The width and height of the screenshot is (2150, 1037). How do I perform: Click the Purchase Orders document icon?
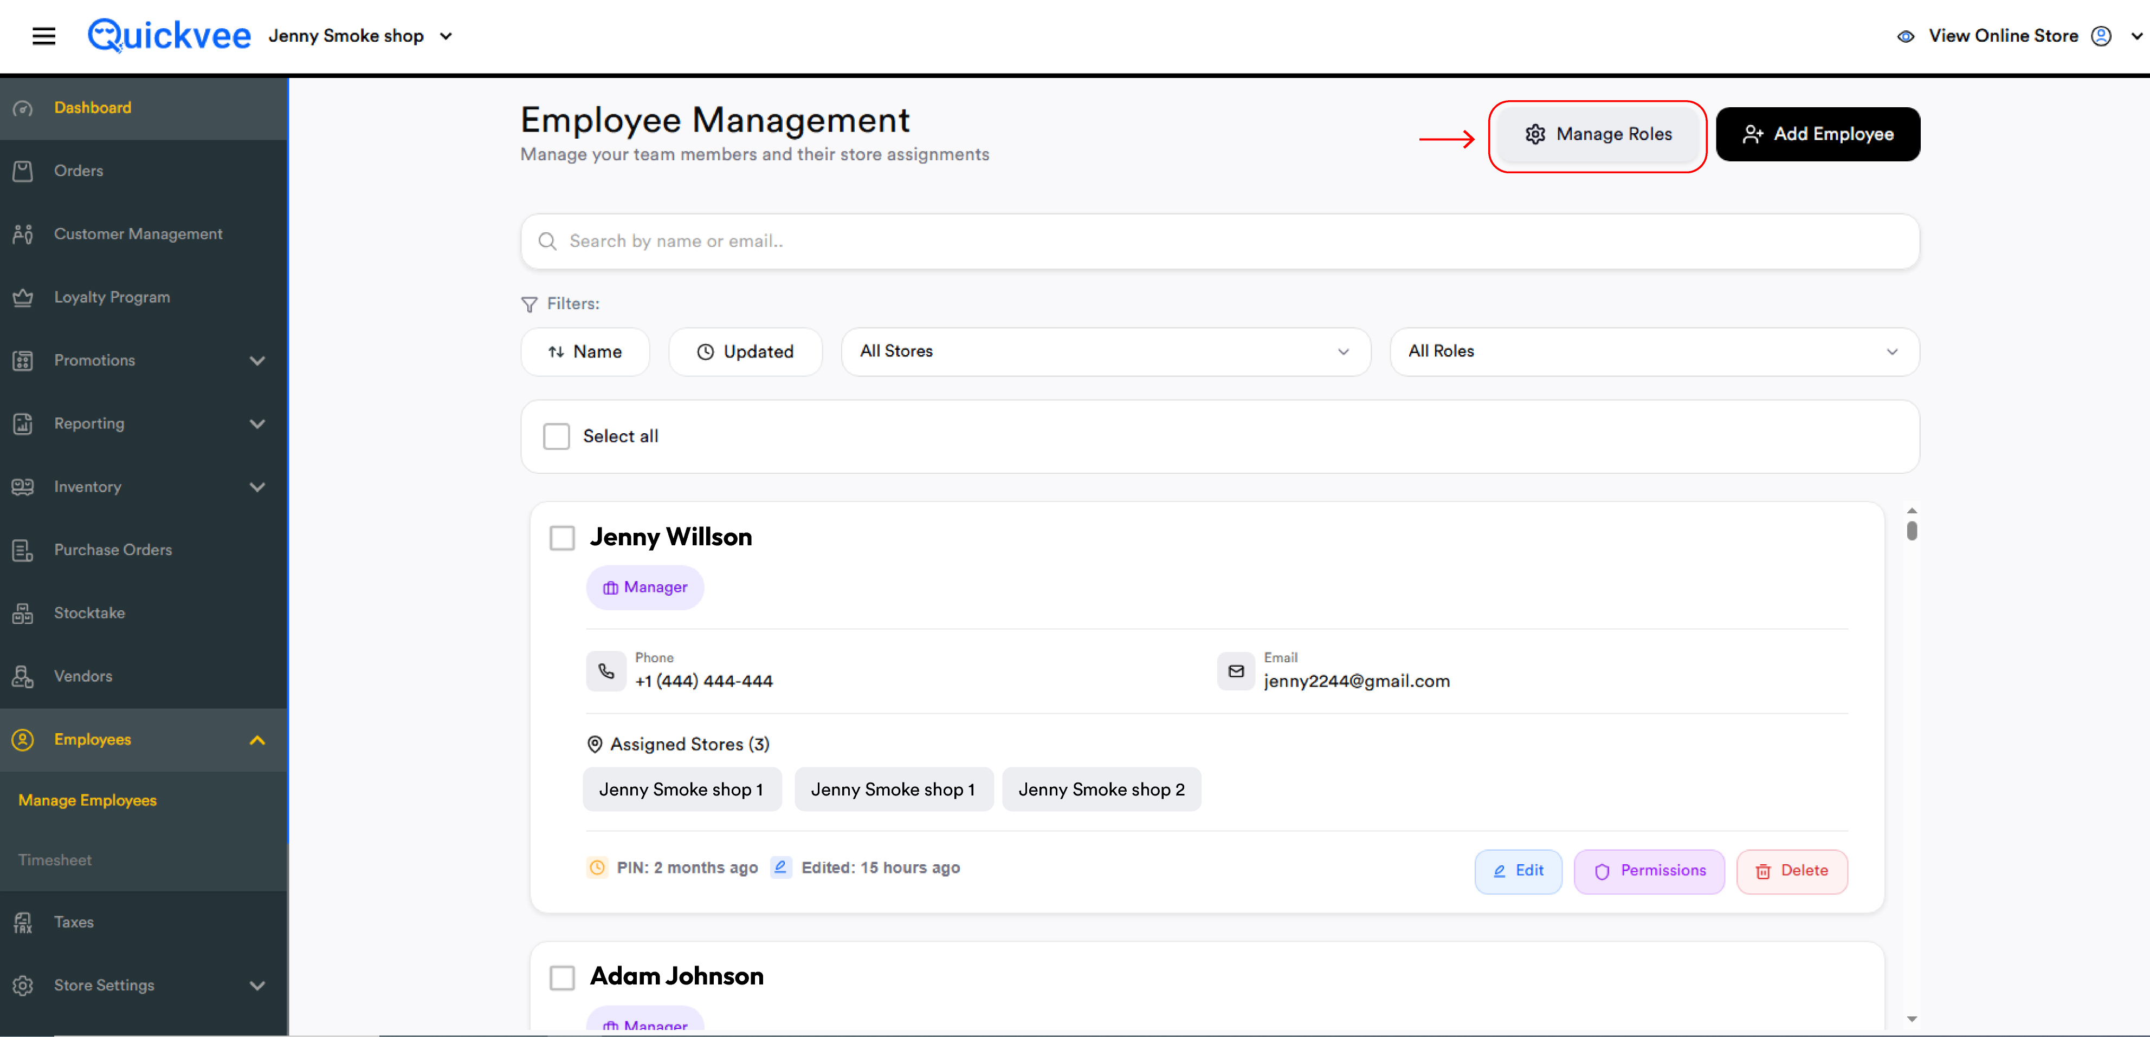pos(23,550)
